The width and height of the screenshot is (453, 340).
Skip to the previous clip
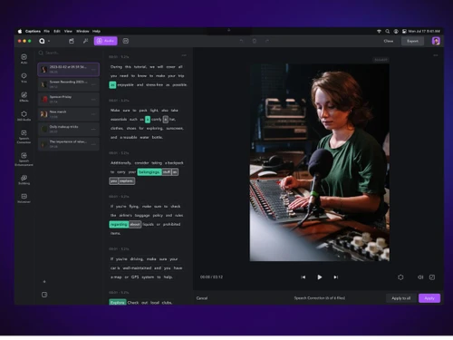coord(304,277)
